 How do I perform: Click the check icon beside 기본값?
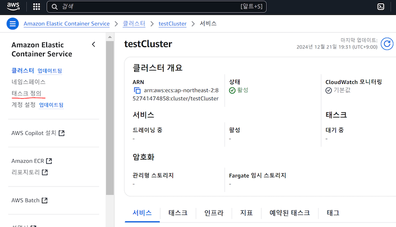328,90
